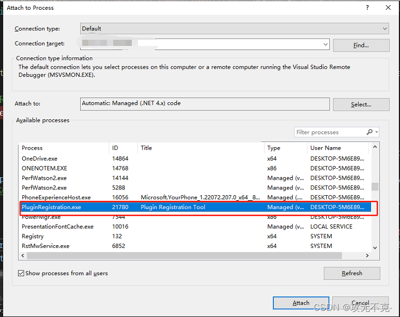Click horizontal scroll right arrow
This screenshot has width=400, height=317.
click(x=367, y=256)
